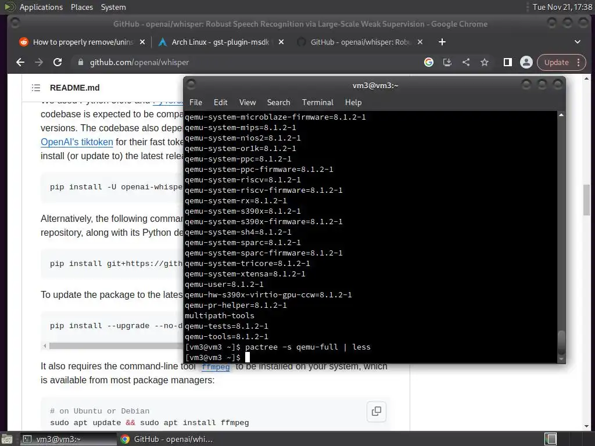The image size is (595, 446).
Task: Open terminal Edit menu
Action: click(x=220, y=102)
